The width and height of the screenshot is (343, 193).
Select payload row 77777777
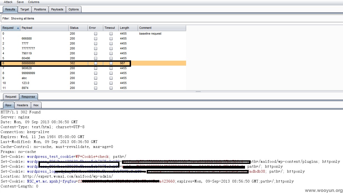94,48
